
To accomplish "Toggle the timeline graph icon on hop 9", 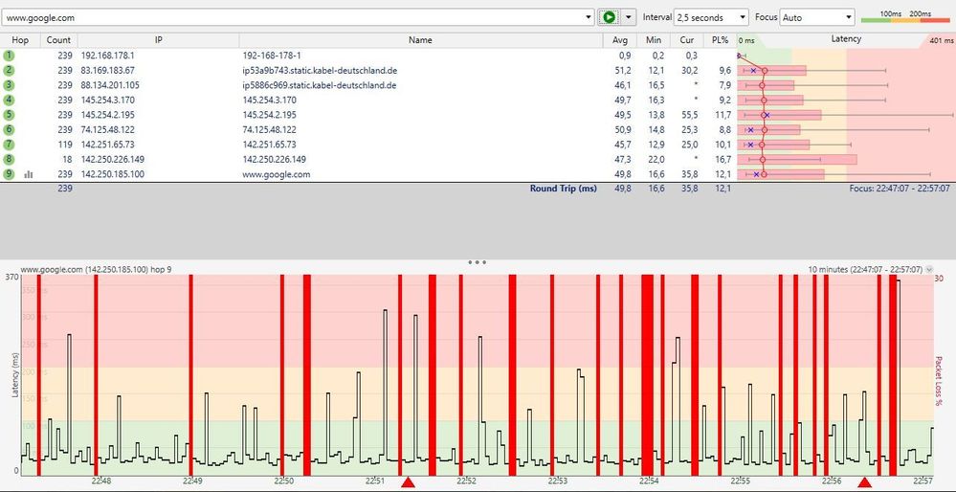I will (28, 174).
